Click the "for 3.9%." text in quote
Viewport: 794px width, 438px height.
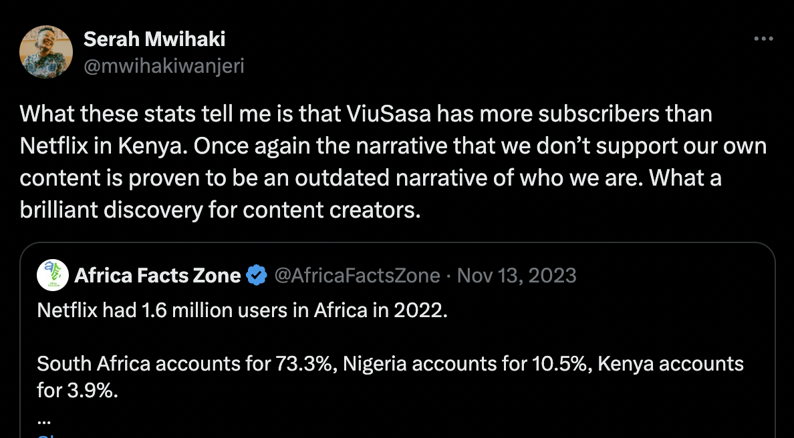(x=78, y=390)
